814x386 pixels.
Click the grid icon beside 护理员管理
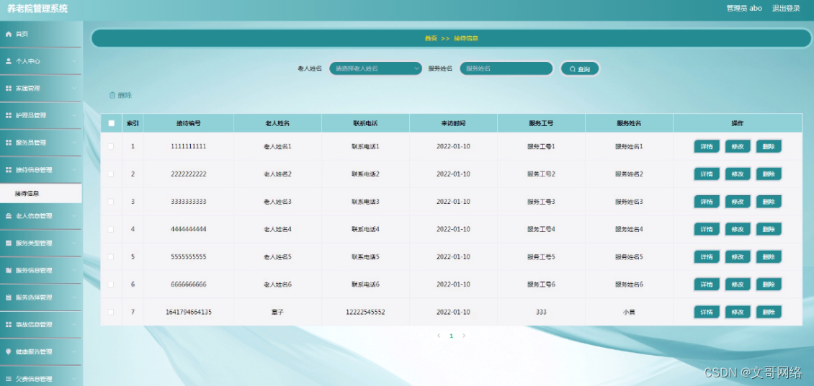point(9,115)
